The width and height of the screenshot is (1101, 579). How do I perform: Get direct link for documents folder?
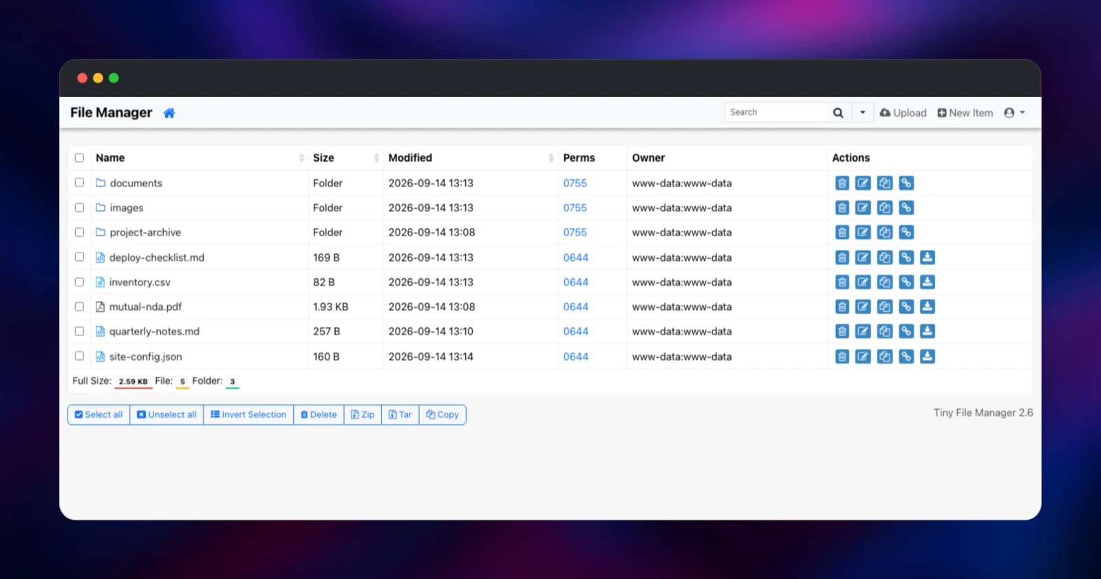tap(906, 183)
